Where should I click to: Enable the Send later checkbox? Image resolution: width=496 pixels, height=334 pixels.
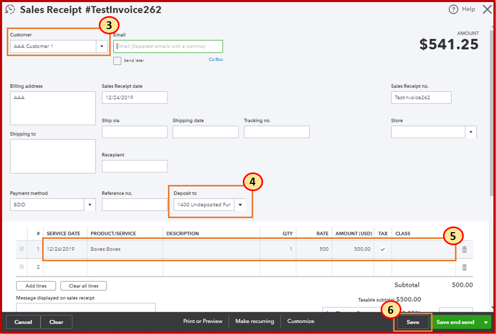click(118, 61)
